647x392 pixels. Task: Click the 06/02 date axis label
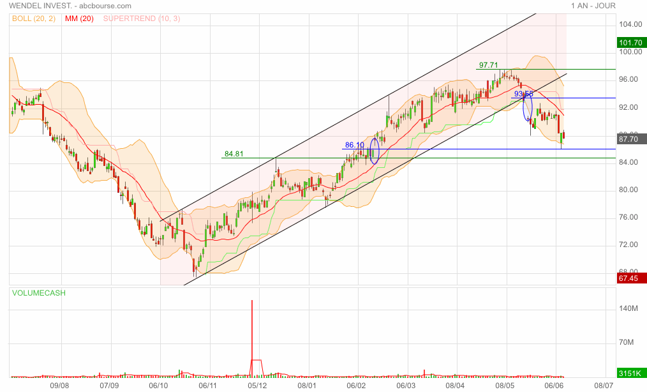pos(356,386)
